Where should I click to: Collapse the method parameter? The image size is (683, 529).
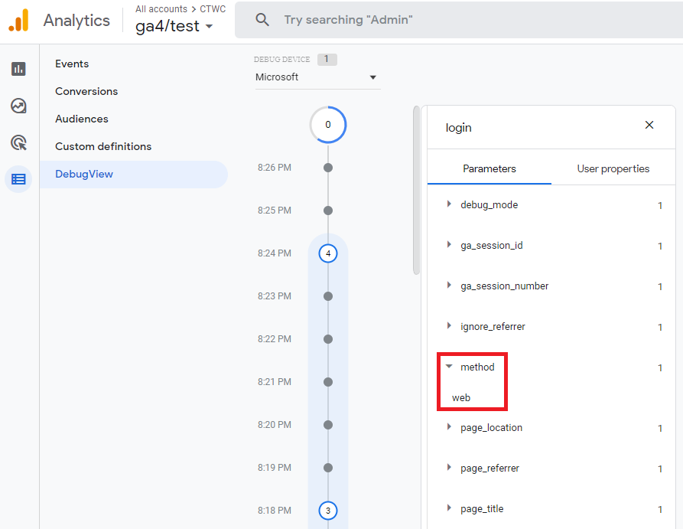(x=449, y=367)
